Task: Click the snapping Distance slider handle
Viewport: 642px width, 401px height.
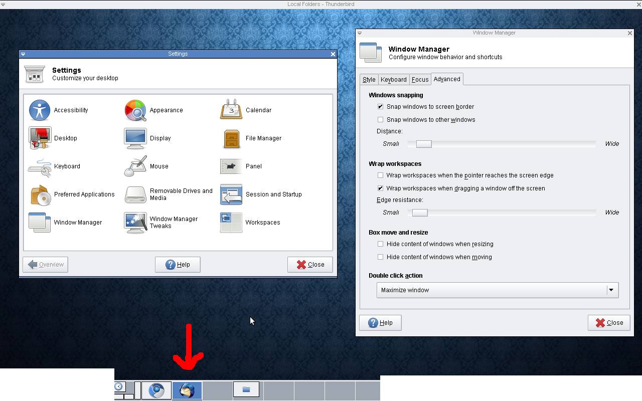Action: [423, 144]
